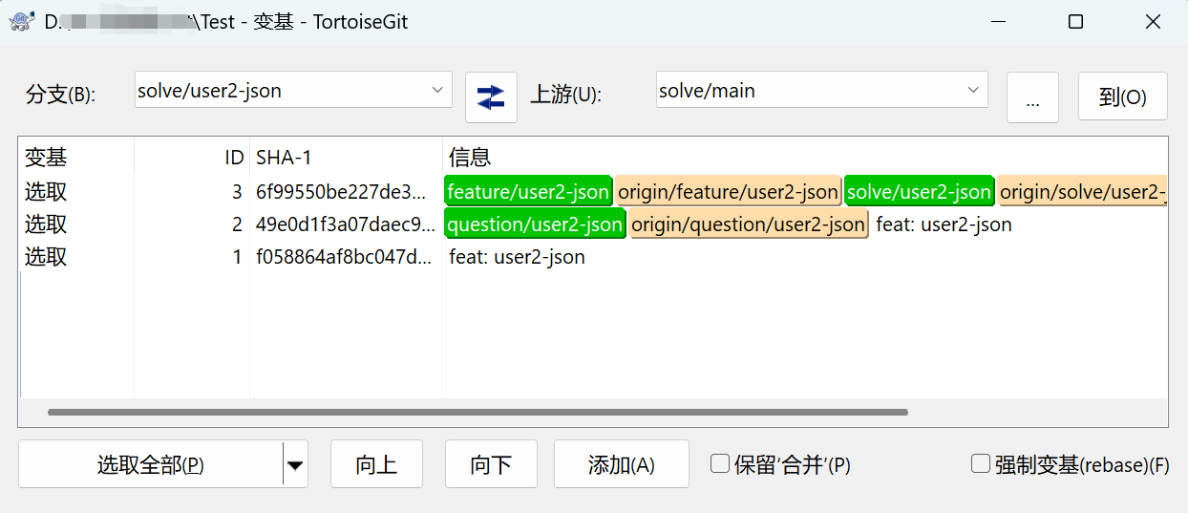Enable the 保留'合并' checkbox

[x=720, y=464]
